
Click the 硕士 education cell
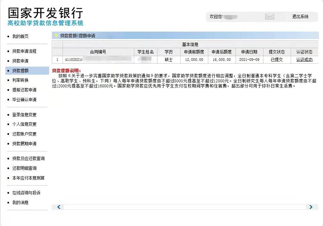point(169,60)
